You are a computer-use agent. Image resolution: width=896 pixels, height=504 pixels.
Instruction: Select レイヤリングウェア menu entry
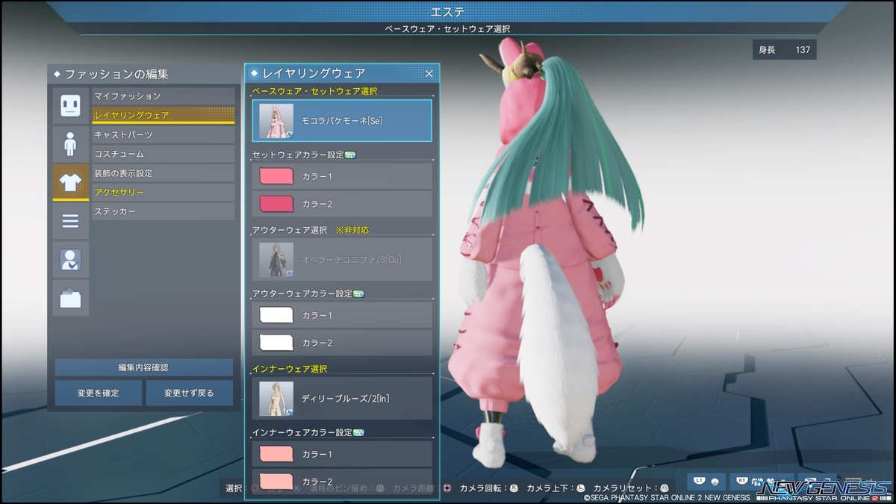click(164, 115)
